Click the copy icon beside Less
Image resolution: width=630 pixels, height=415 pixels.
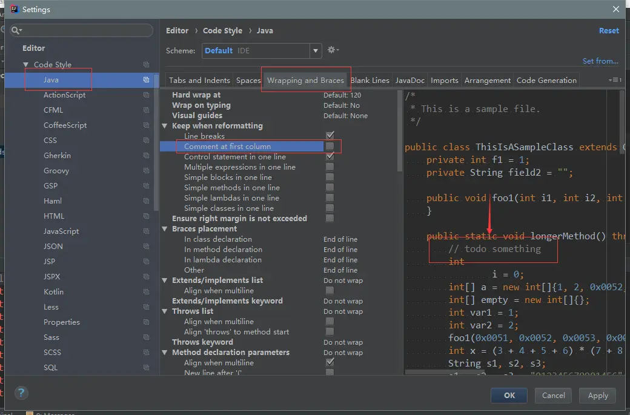pos(146,307)
